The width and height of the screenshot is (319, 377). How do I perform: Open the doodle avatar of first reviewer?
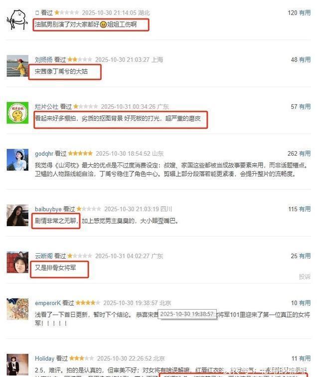click(17, 20)
